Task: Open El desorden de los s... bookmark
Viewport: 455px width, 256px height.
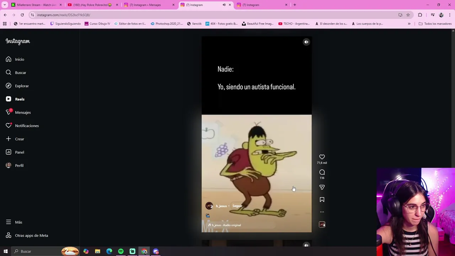Action: (331, 24)
